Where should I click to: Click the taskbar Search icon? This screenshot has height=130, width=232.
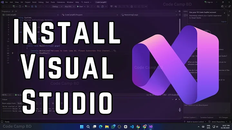click(x=88, y=127)
